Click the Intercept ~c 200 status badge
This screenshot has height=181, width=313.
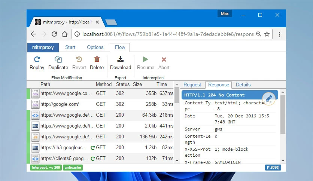46,168
